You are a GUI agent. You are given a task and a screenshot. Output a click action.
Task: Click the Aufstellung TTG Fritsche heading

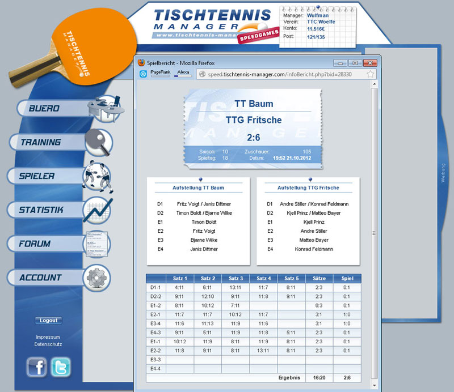[308, 188]
